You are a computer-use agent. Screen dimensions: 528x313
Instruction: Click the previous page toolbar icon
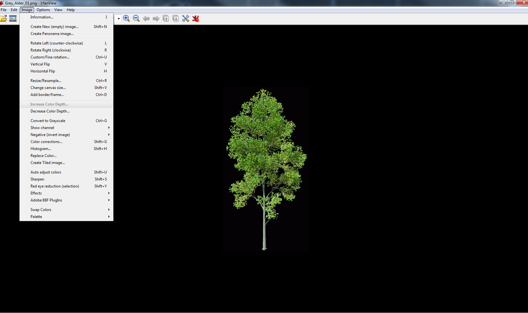[166, 18]
